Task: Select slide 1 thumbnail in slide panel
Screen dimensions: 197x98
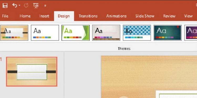Action: pyautogui.click(x=32, y=72)
